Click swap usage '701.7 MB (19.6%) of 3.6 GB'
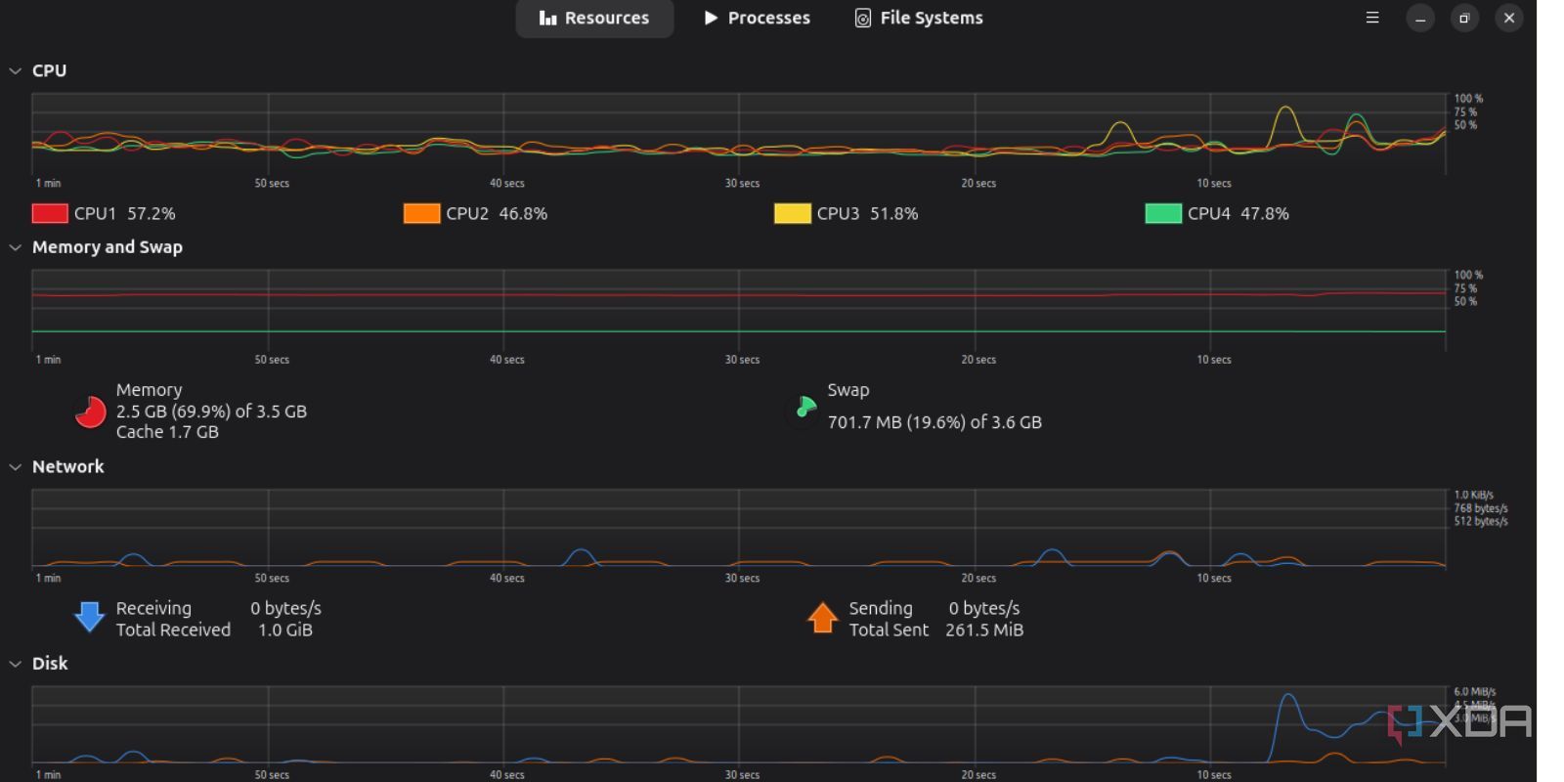 934,422
